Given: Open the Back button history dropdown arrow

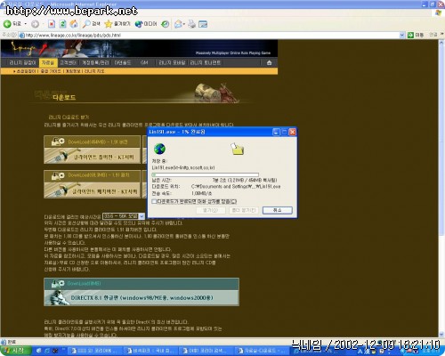Looking at the screenshot, I should click(x=26, y=24).
